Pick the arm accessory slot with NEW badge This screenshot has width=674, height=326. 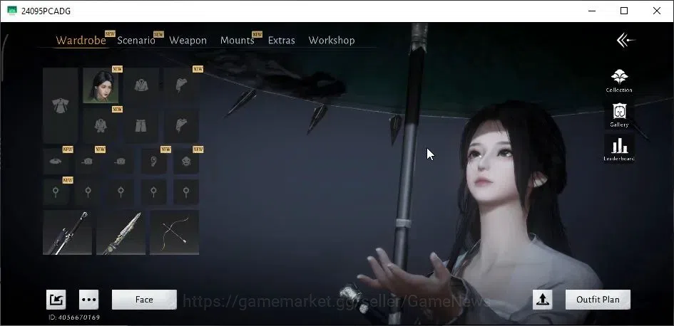[x=181, y=85]
